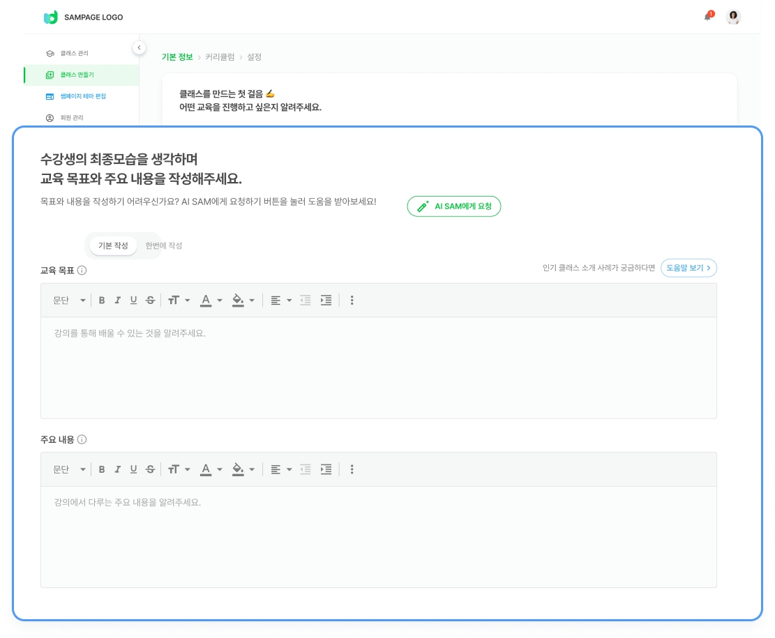Image resolution: width=775 pixels, height=638 pixels.
Task: Apply italic in 교육 목표 editor toolbar
Action: click(x=117, y=301)
